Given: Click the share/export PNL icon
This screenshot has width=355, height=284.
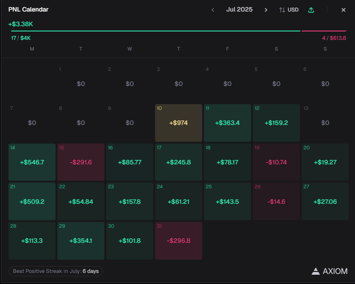Looking at the screenshot, I should pos(311,10).
